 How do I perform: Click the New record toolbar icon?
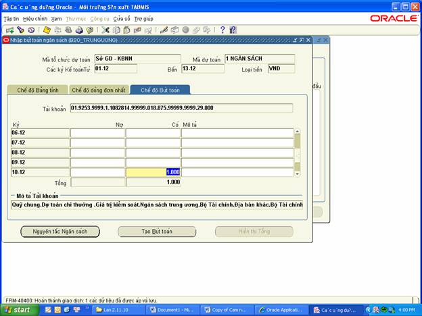coord(9,30)
